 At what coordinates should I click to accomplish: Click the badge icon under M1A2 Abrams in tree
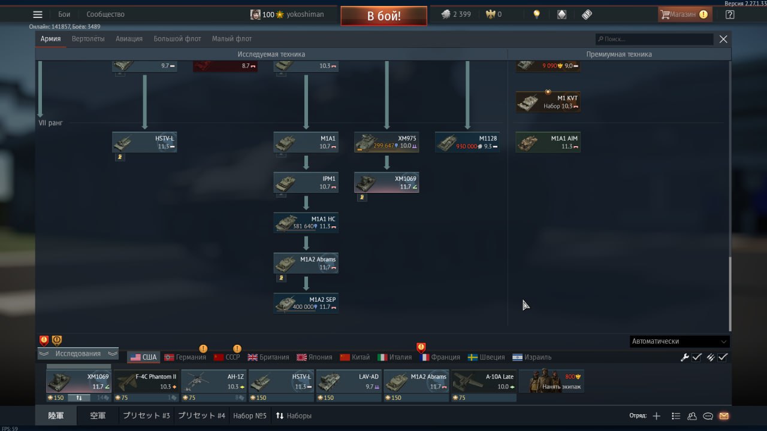point(282,278)
